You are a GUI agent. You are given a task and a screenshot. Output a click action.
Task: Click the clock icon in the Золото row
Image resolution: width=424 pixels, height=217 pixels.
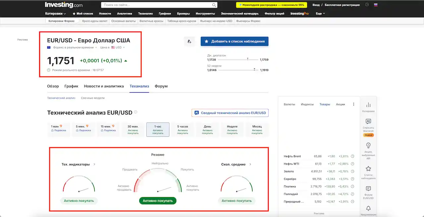tap(352, 172)
